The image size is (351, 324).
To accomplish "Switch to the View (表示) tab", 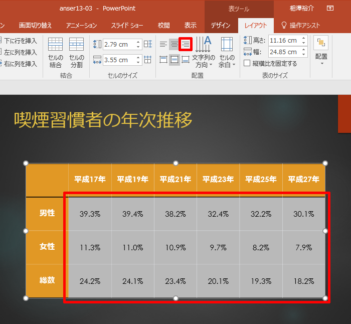I will coord(190,25).
